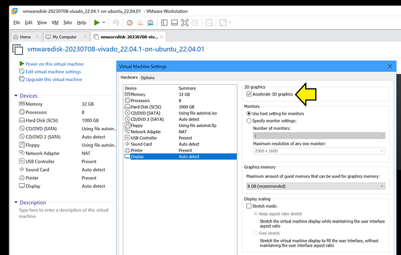Click Edit virtual machine settings link

tap(53, 72)
